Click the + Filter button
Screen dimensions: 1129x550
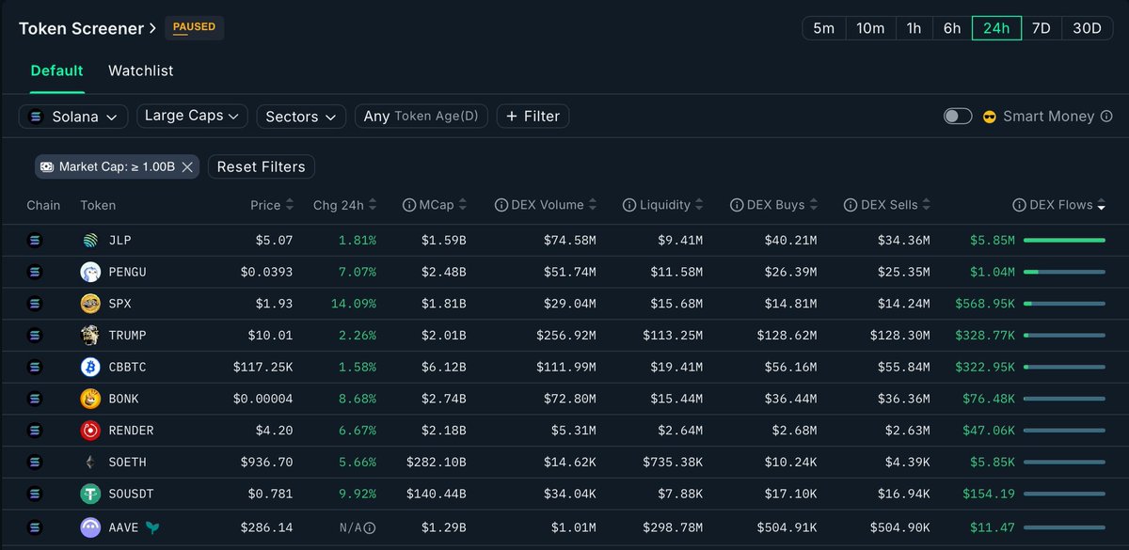(x=533, y=117)
